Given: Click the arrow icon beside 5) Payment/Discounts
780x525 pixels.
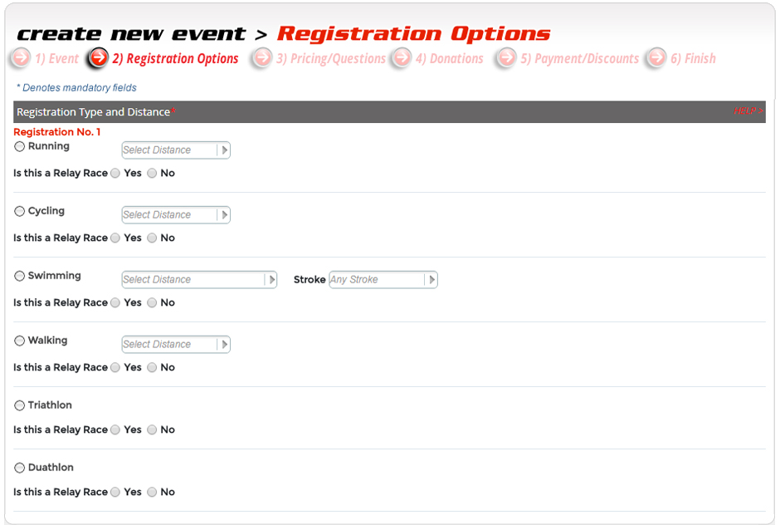Looking at the screenshot, I should (506, 58).
